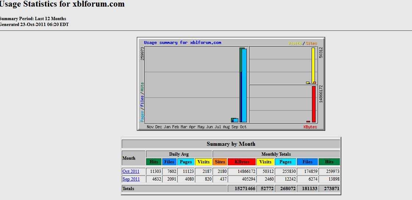
Task: Open the Sep 2011 monthly report link
Action: point(131,179)
